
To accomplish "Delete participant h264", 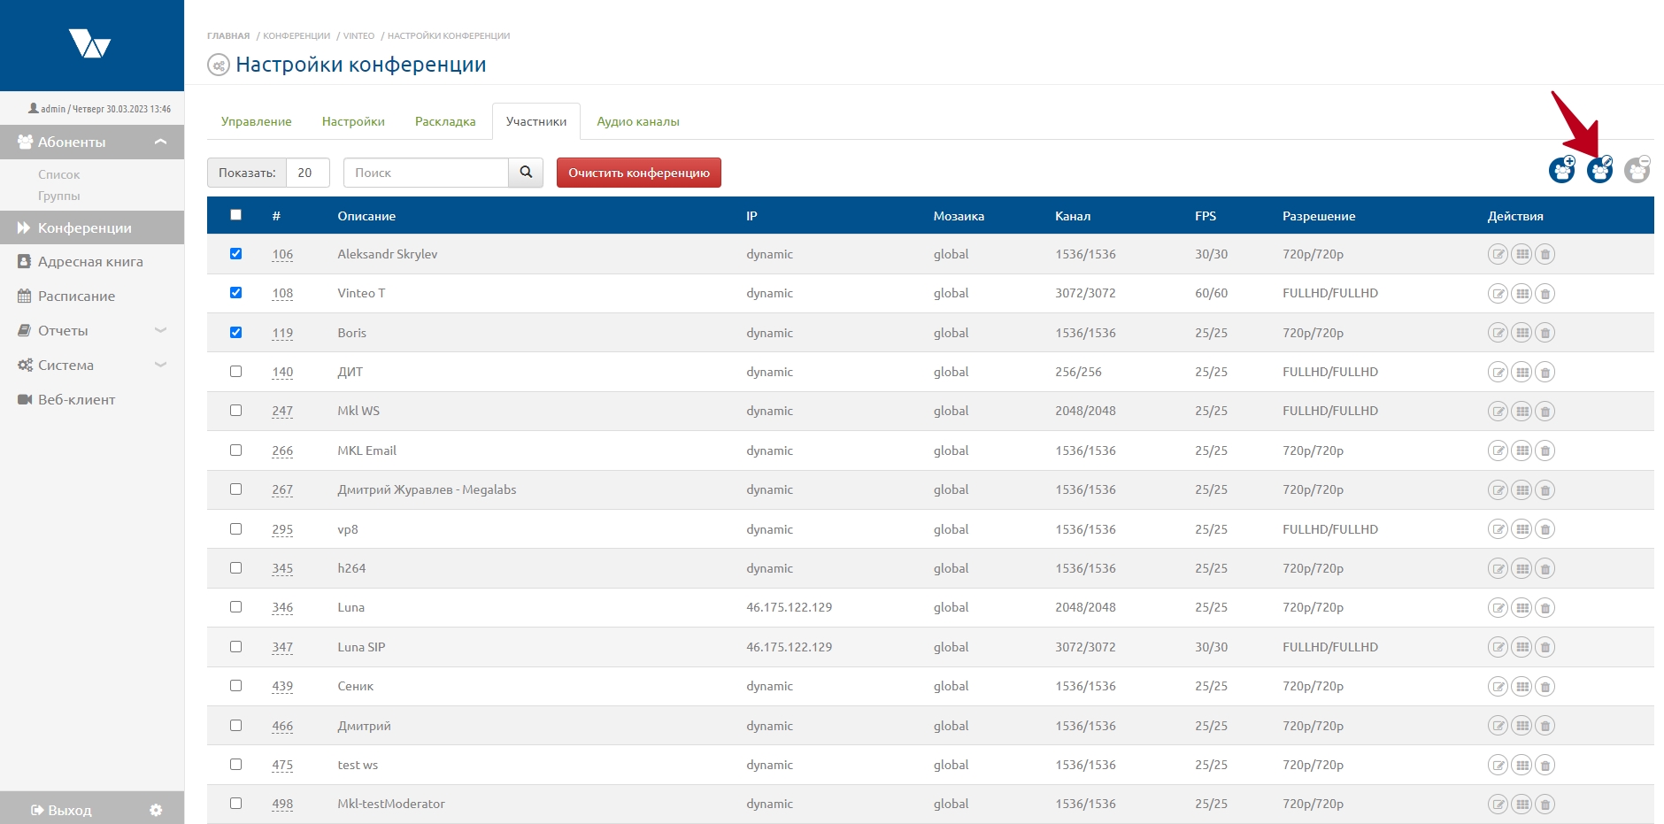I will point(1545,568).
